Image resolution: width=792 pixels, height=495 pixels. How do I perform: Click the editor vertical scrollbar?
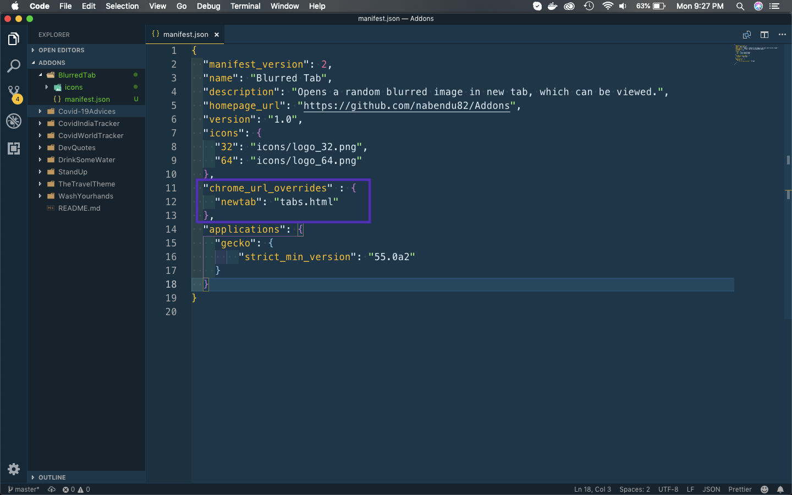pyautogui.click(x=788, y=182)
